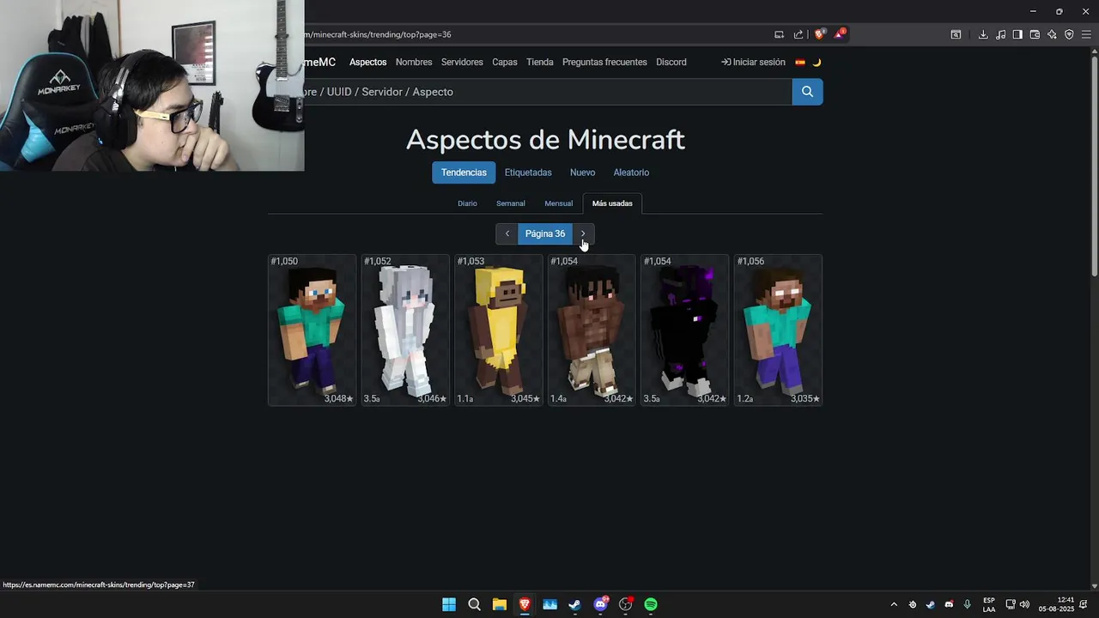1099x618 pixels.
Task: Switch to the Semanal tab
Action: pyautogui.click(x=510, y=203)
